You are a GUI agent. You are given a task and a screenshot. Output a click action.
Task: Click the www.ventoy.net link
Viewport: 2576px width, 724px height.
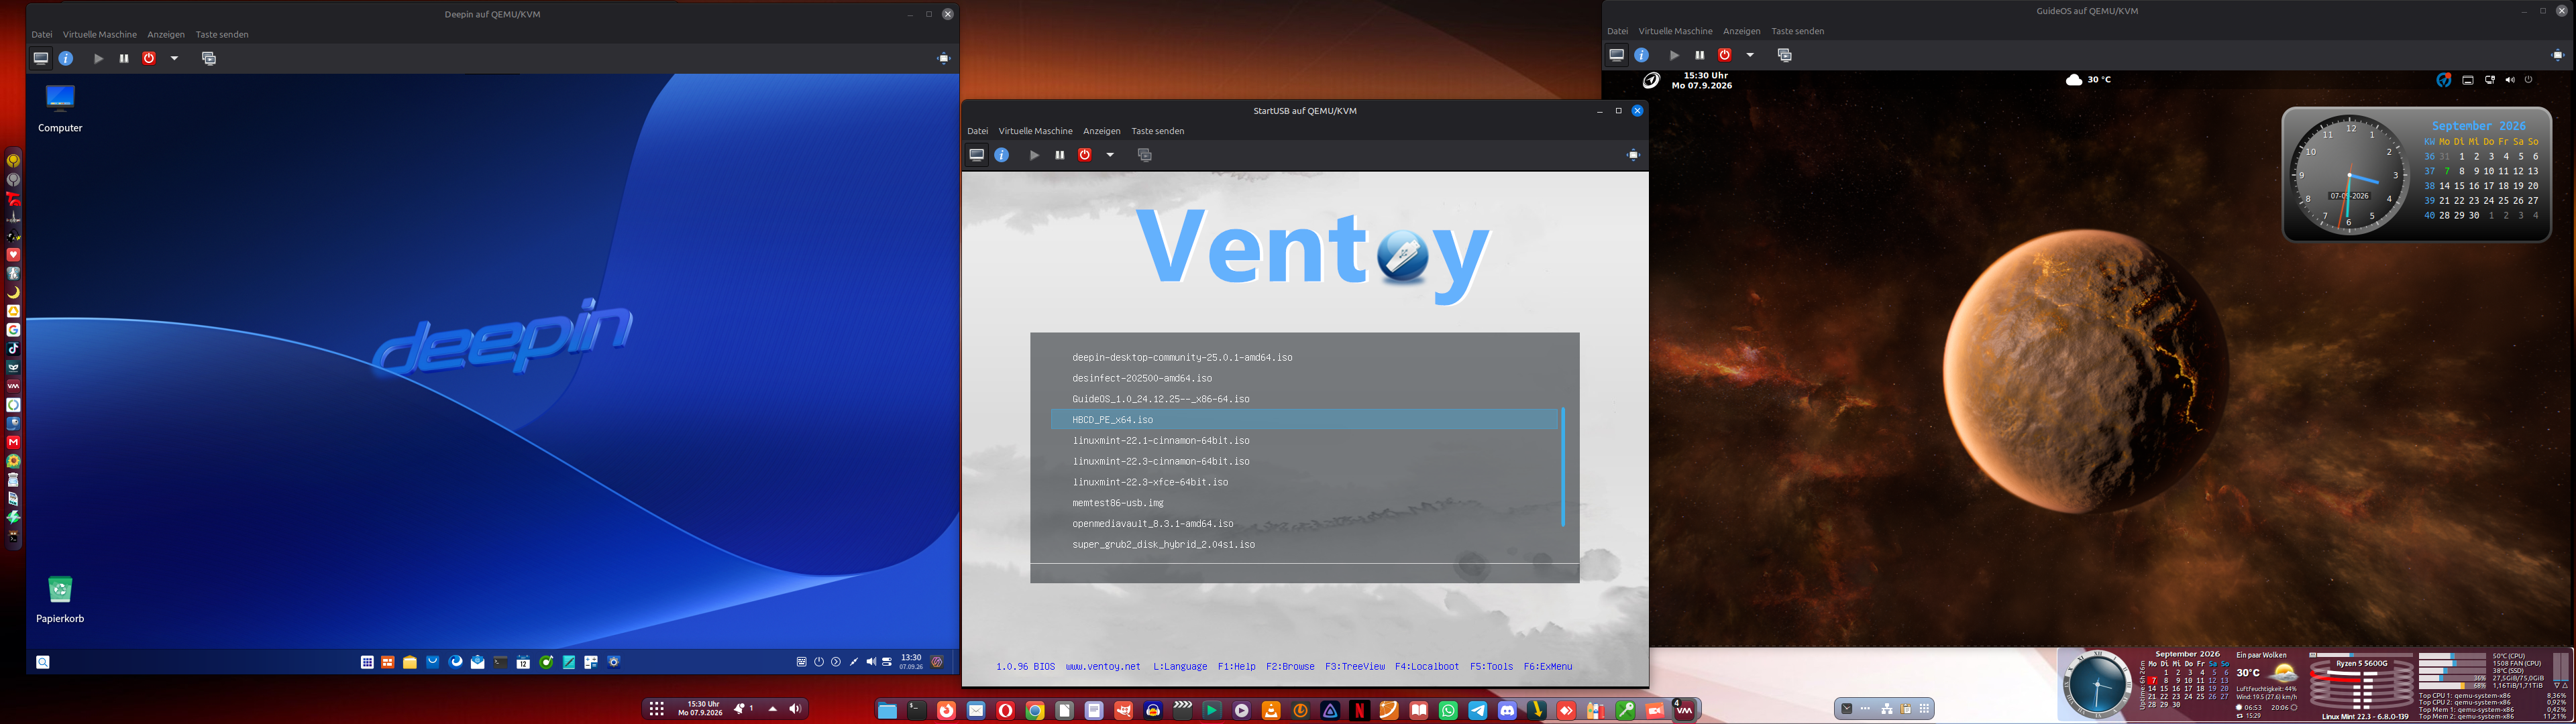[1103, 667]
